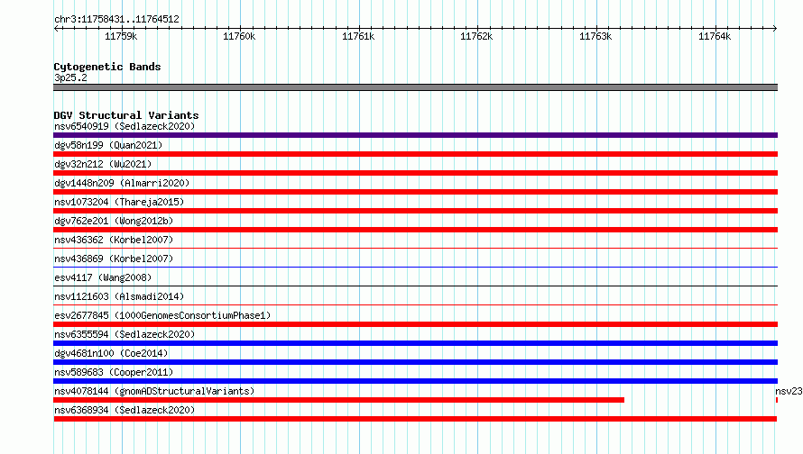Click the 11760k ruler position
The image size is (803, 454).
239,36
